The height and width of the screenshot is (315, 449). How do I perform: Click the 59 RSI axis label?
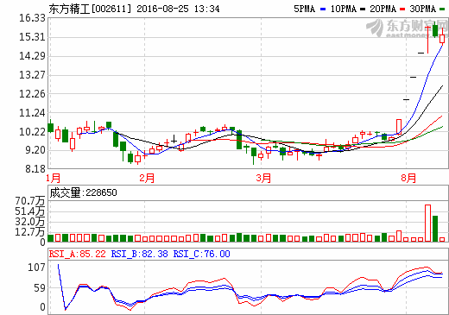40,288
